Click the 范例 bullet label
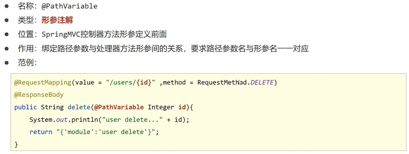This screenshot has height=154, width=409. (x=27, y=63)
